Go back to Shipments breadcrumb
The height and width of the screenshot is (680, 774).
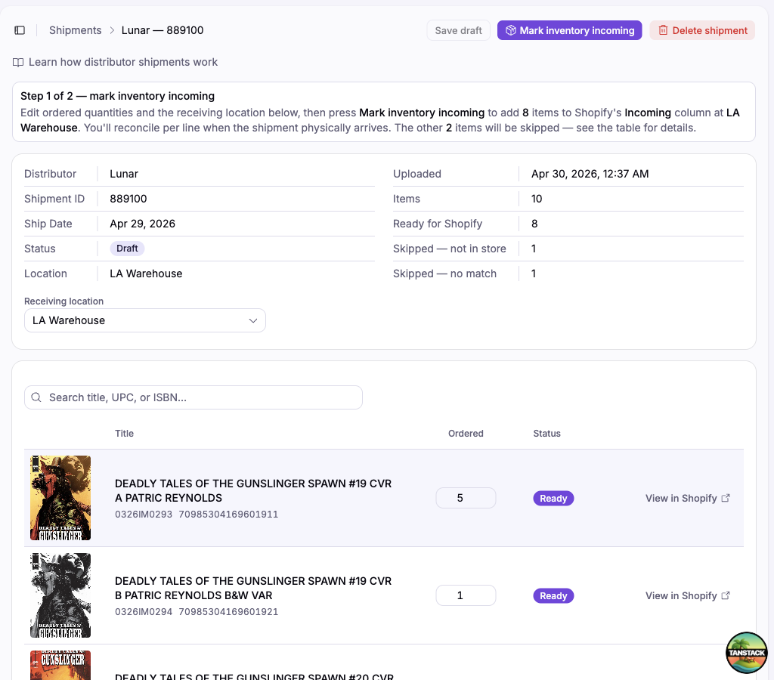tap(75, 30)
